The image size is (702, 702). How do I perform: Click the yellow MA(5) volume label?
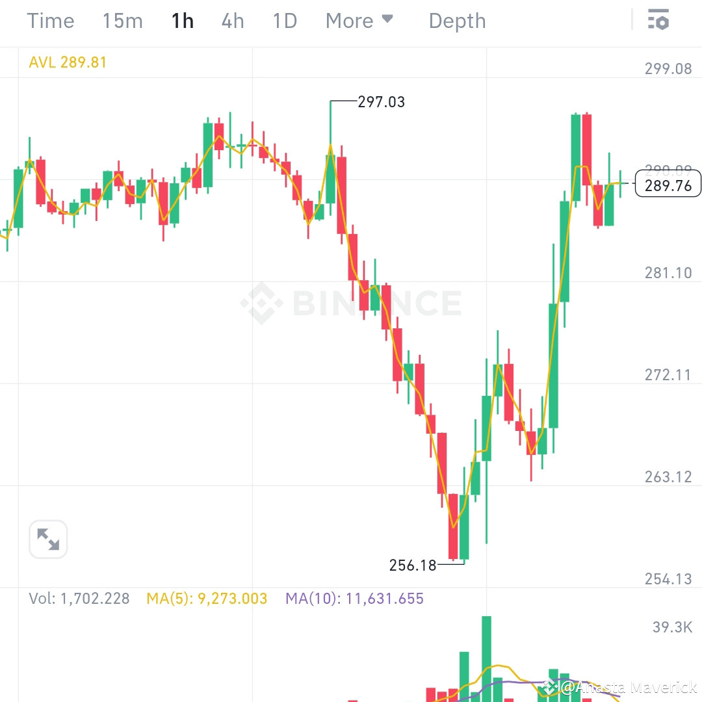coord(206,599)
